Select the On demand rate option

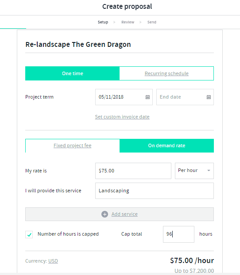[x=166, y=145]
